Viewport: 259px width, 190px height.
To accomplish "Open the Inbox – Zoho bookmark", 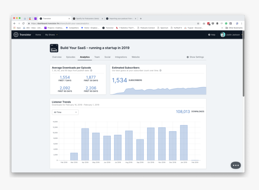I will point(33,28).
